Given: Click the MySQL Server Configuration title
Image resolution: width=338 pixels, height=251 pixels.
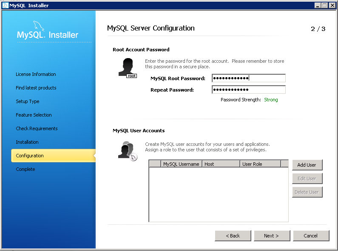Looking at the screenshot, I should (x=151, y=28).
